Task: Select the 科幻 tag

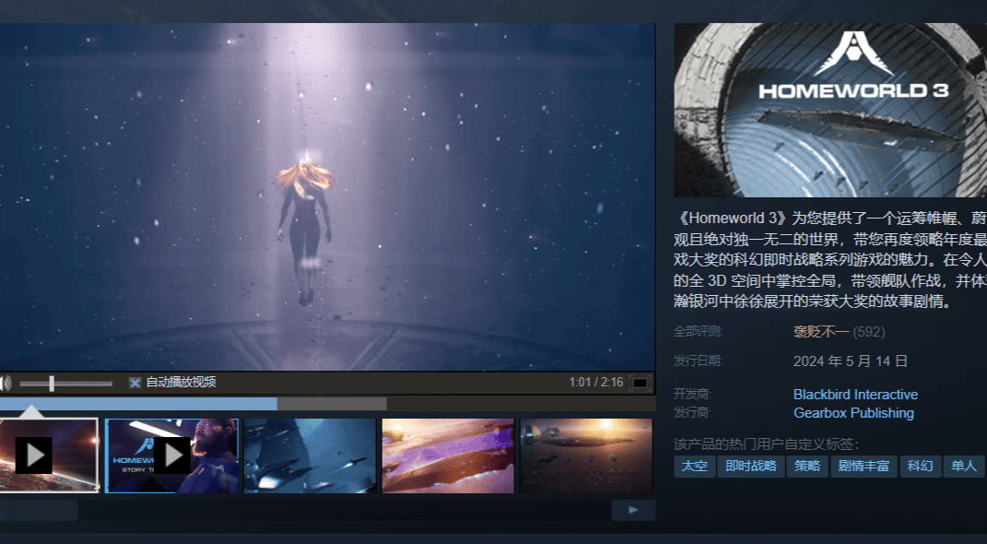Action: click(x=921, y=467)
